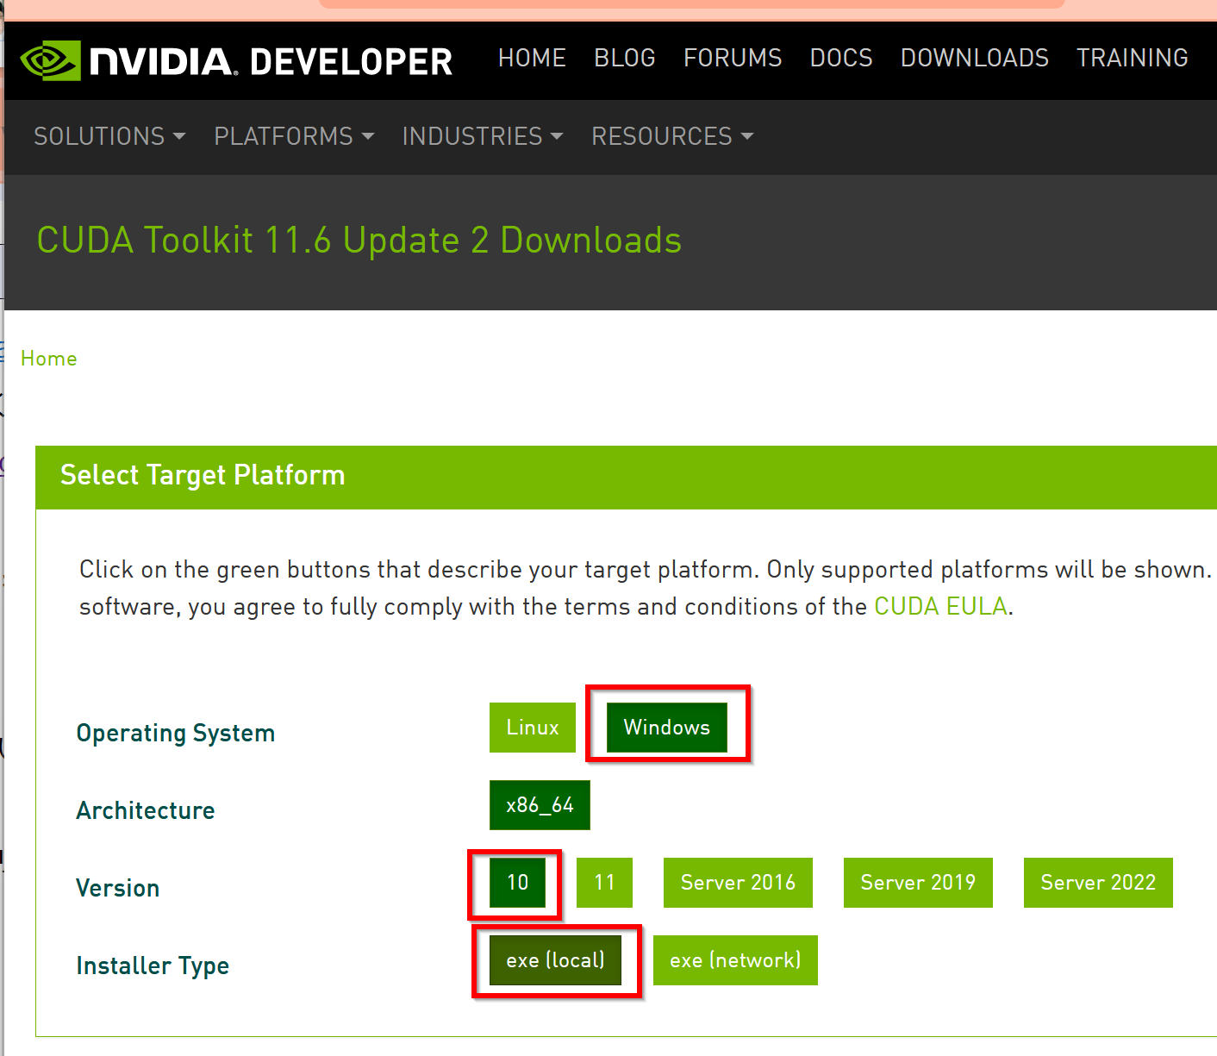Open the HOME nav link
1217x1056 pixels.
532,58
